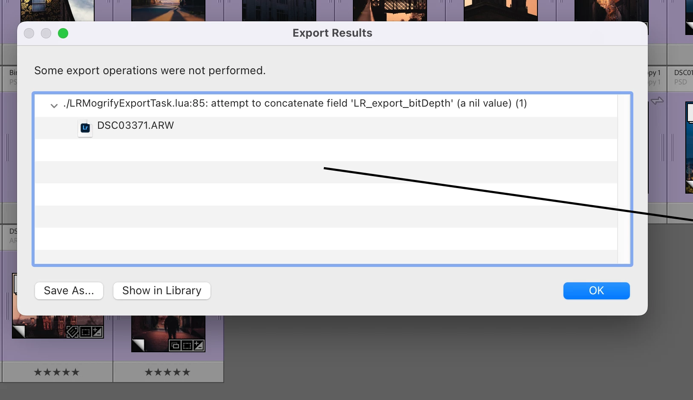Image resolution: width=693 pixels, height=400 pixels.
Task: Click Save As... button
Action: [x=69, y=291]
